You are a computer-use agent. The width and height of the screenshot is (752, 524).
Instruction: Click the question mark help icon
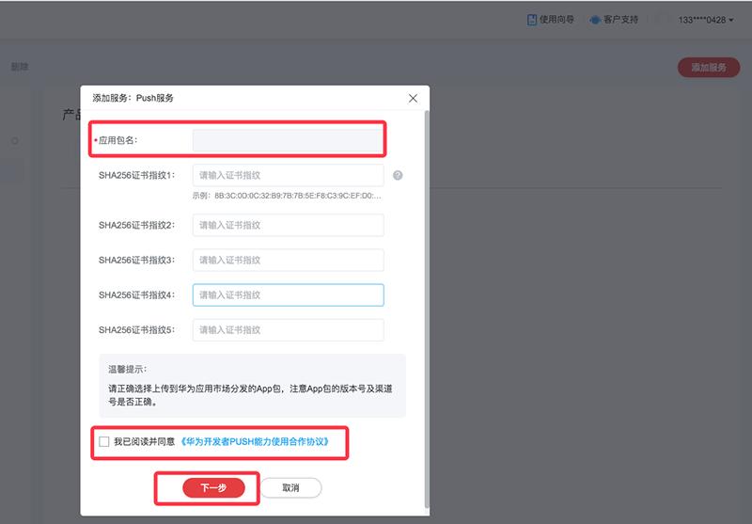point(398,176)
